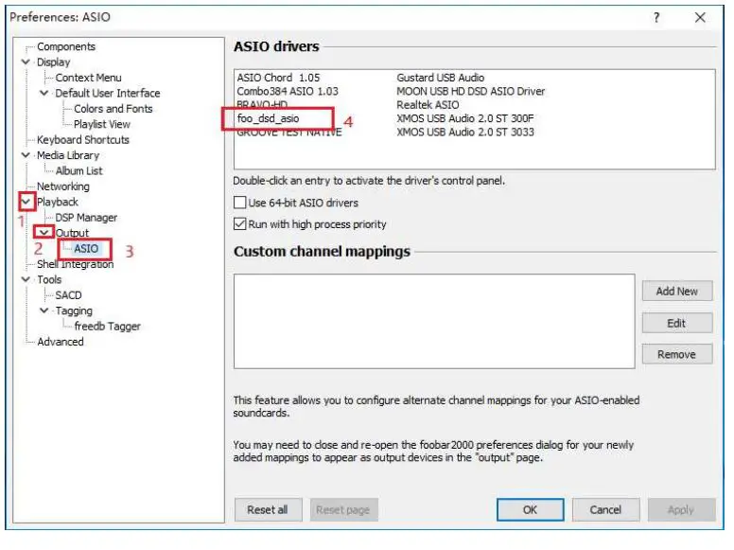The height and width of the screenshot is (550, 734).
Task: Open Shell Integration page
Action: (x=76, y=264)
